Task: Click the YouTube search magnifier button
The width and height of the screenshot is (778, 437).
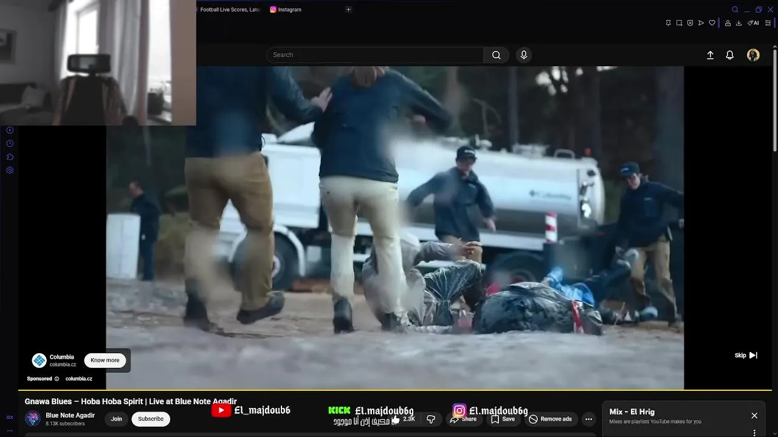Action: [497, 55]
